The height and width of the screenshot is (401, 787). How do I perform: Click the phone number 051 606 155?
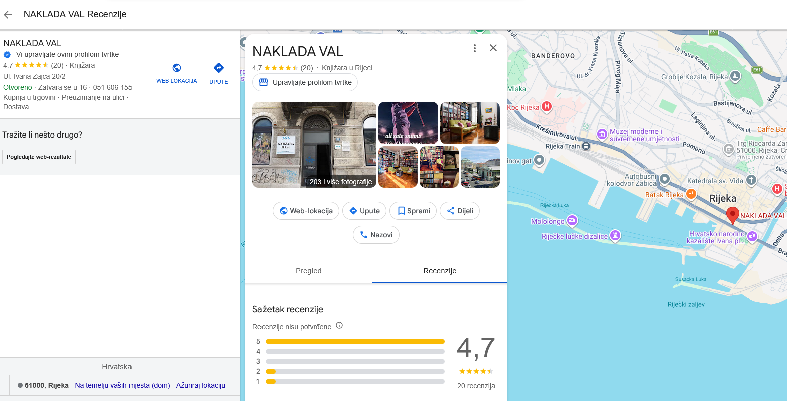pyautogui.click(x=113, y=87)
